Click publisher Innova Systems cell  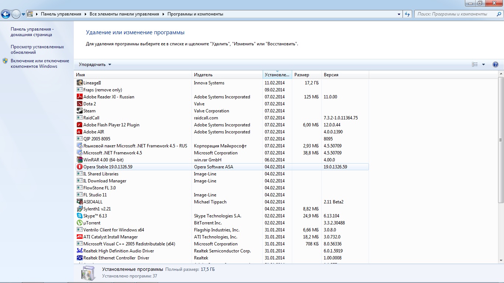[209, 83]
